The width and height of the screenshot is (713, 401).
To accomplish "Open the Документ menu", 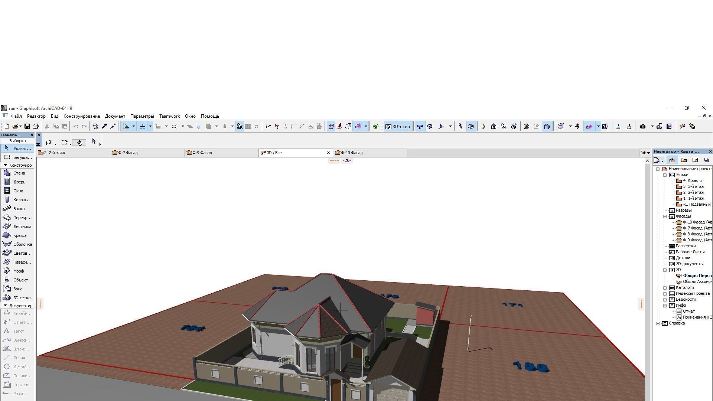I will point(115,116).
